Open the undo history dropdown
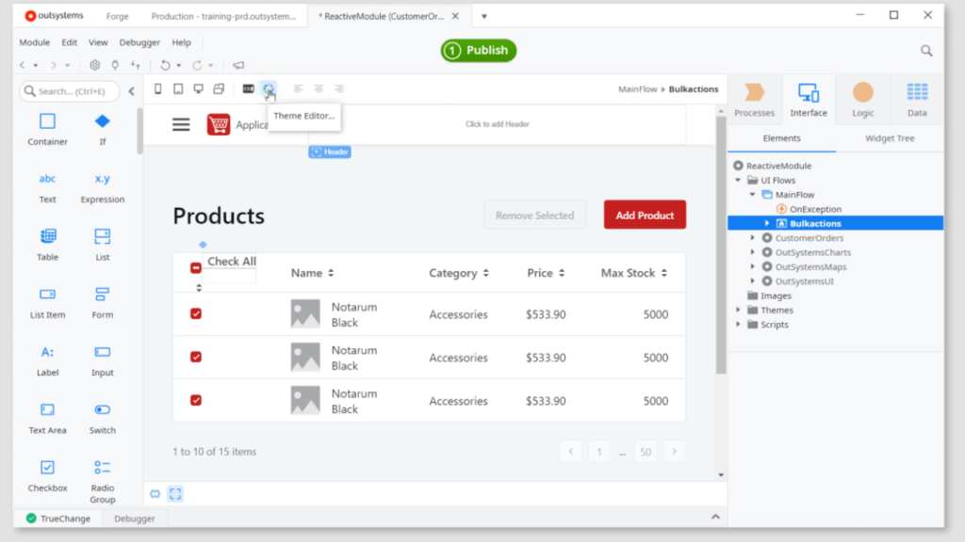Image resolution: width=965 pixels, height=542 pixels. click(x=178, y=65)
